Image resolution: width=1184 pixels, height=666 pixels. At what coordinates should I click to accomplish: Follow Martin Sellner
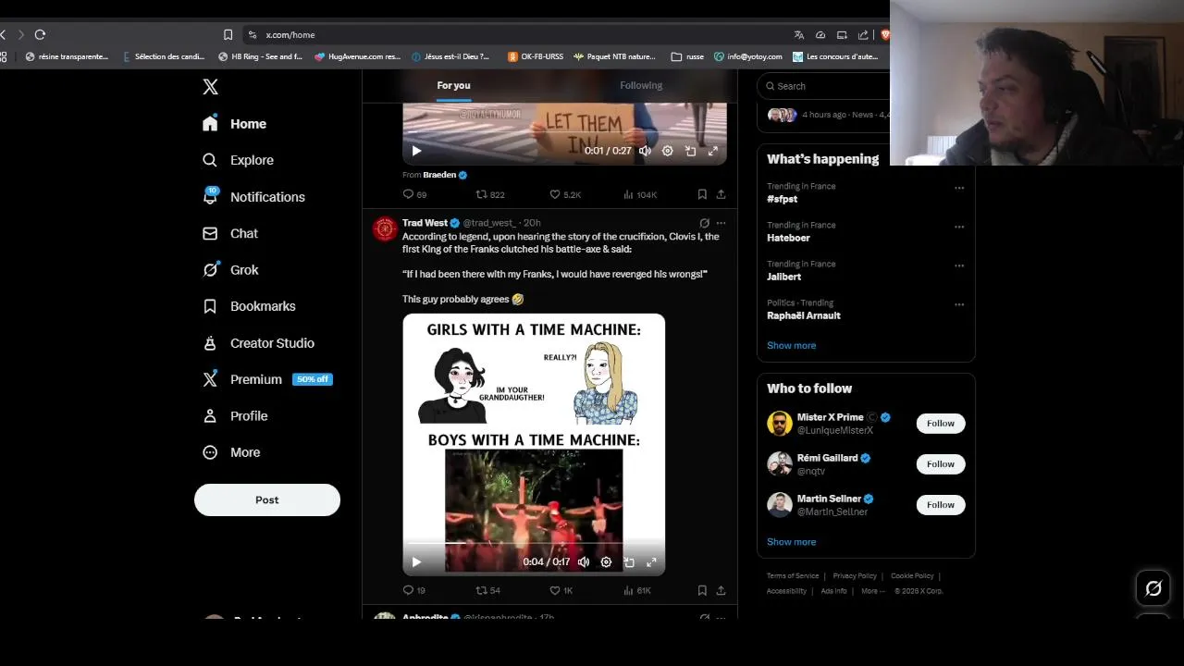coord(941,504)
